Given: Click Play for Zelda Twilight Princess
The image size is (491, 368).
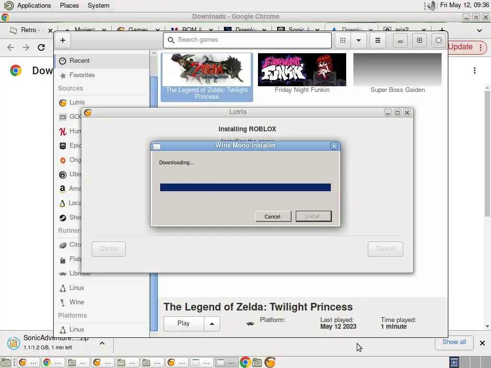Looking at the screenshot, I should 184,323.
